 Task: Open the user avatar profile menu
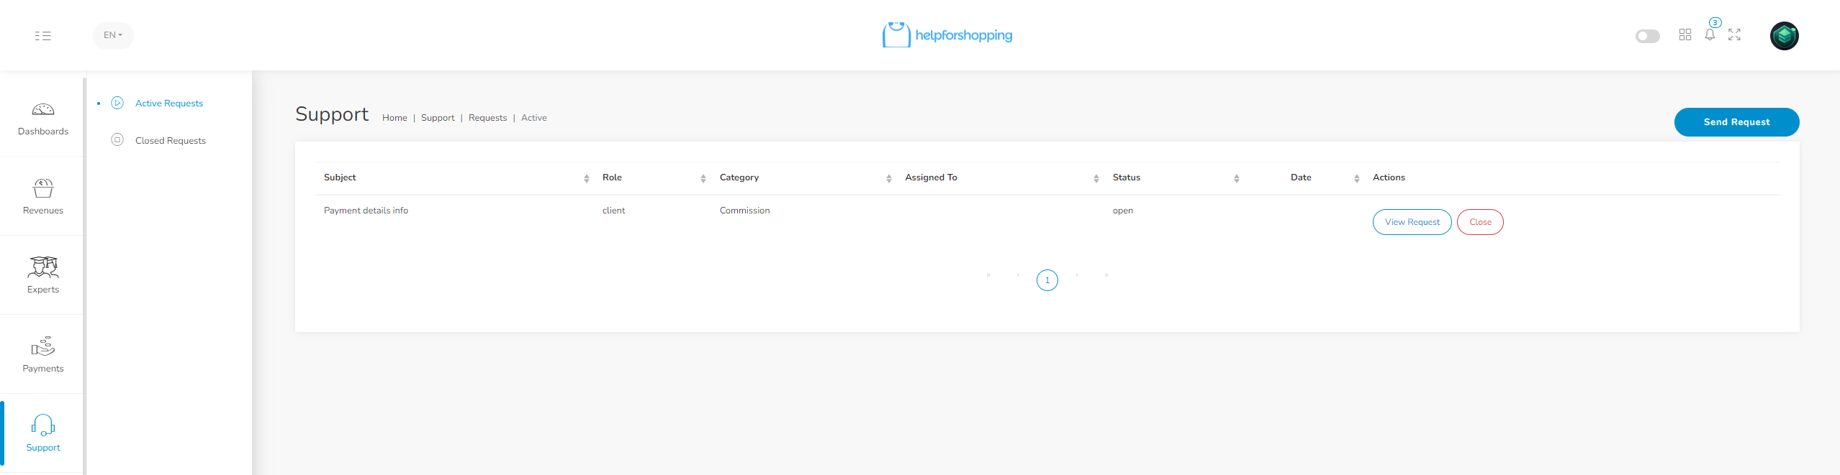coord(1785,36)
